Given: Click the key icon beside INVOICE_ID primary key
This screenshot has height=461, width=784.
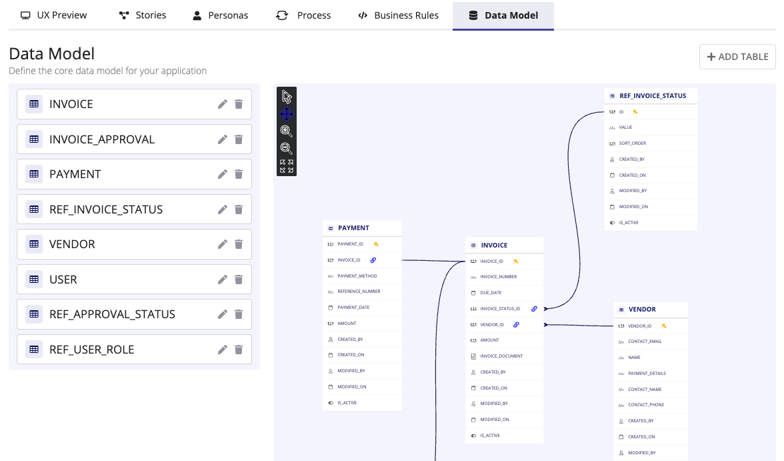Looking at the screenshot, I should [x=516, y=262].
